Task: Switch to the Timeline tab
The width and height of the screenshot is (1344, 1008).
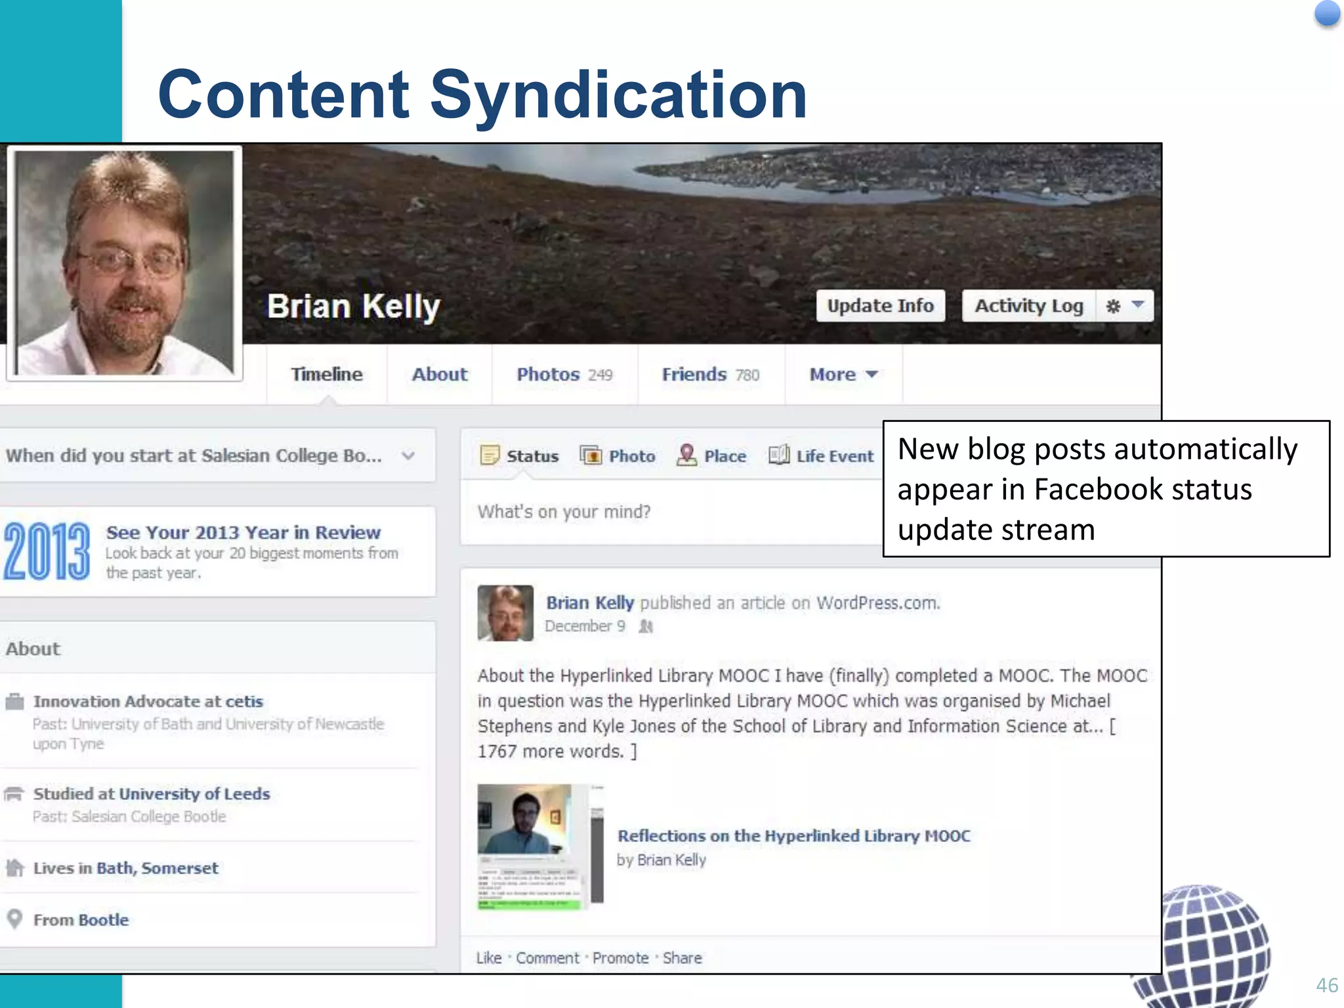Action: (327, 374)
